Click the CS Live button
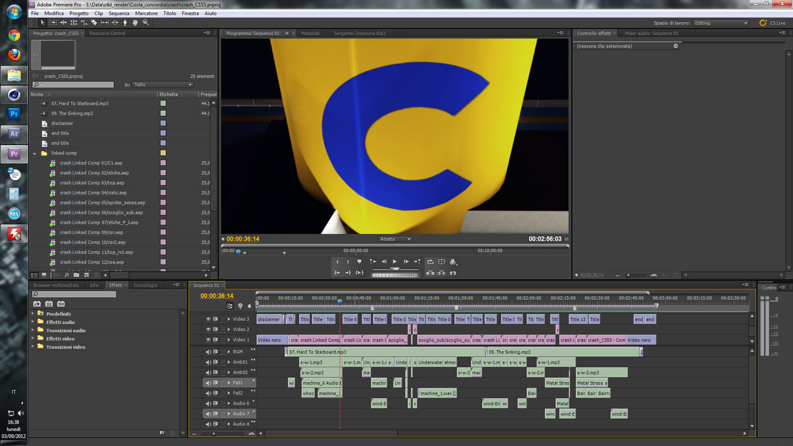This screenshot has width=793, height=446. 773,23
